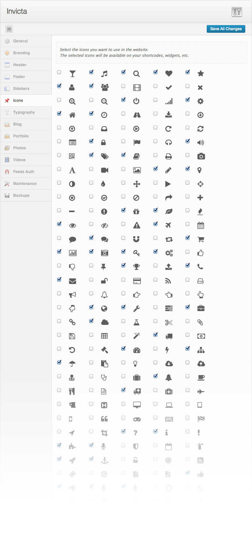Viewport: 252px width, 548px height.
Task: Click the heart icon
Action: click(x=169, y=74)
